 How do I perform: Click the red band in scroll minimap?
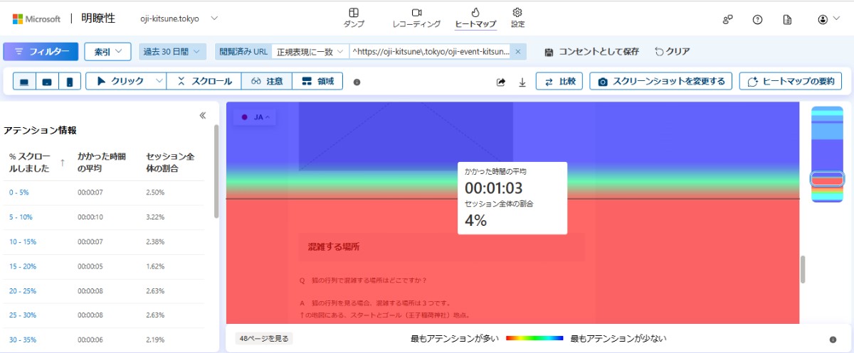827,181
